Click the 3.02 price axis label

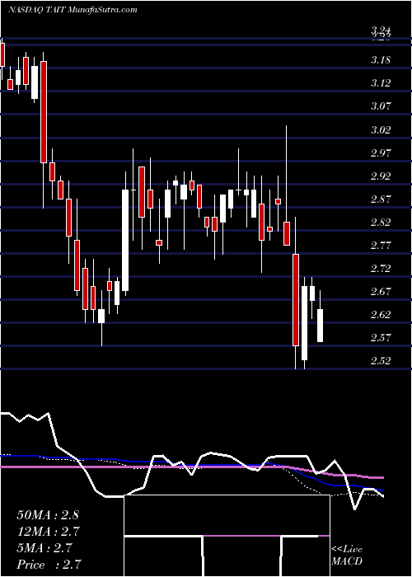click(x=381, y=129)
